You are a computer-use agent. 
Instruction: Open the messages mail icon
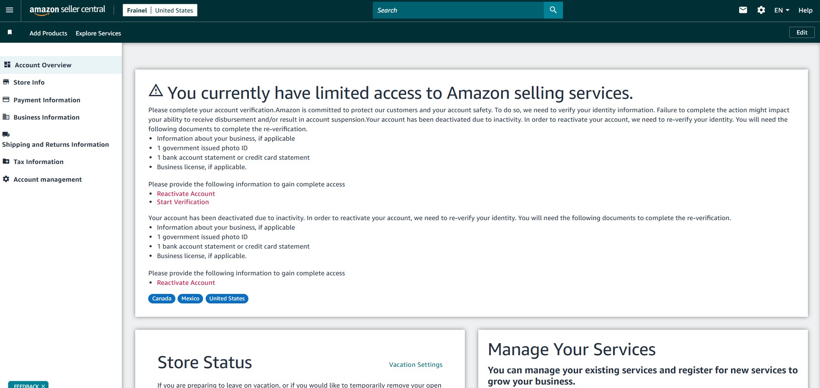(743, 10)
